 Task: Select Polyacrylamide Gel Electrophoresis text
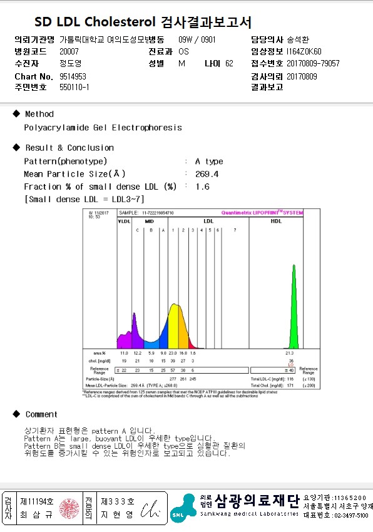(x=103, y=128)
